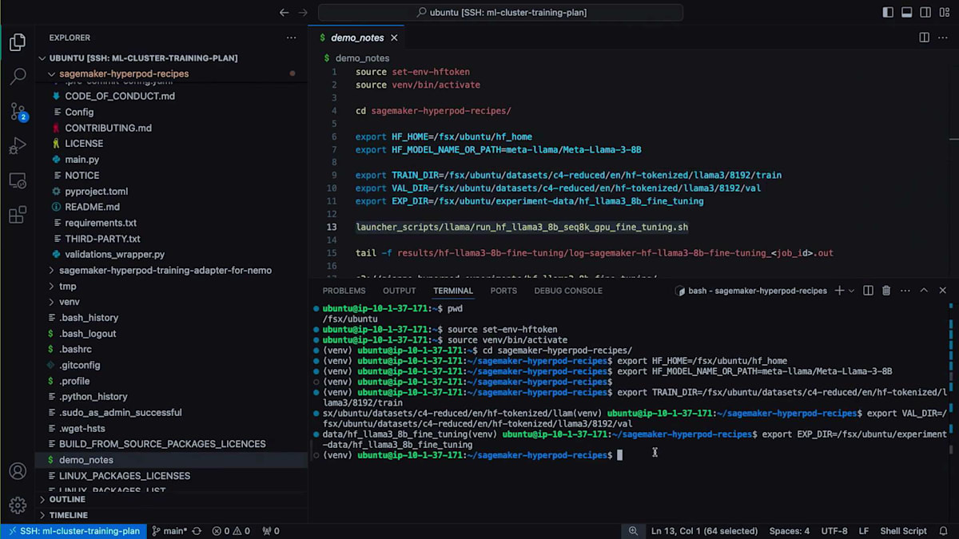The width and height of the screenshot is (959, 539).
Task: Open errors and warnings count in status bar
Action: [232, 531]
